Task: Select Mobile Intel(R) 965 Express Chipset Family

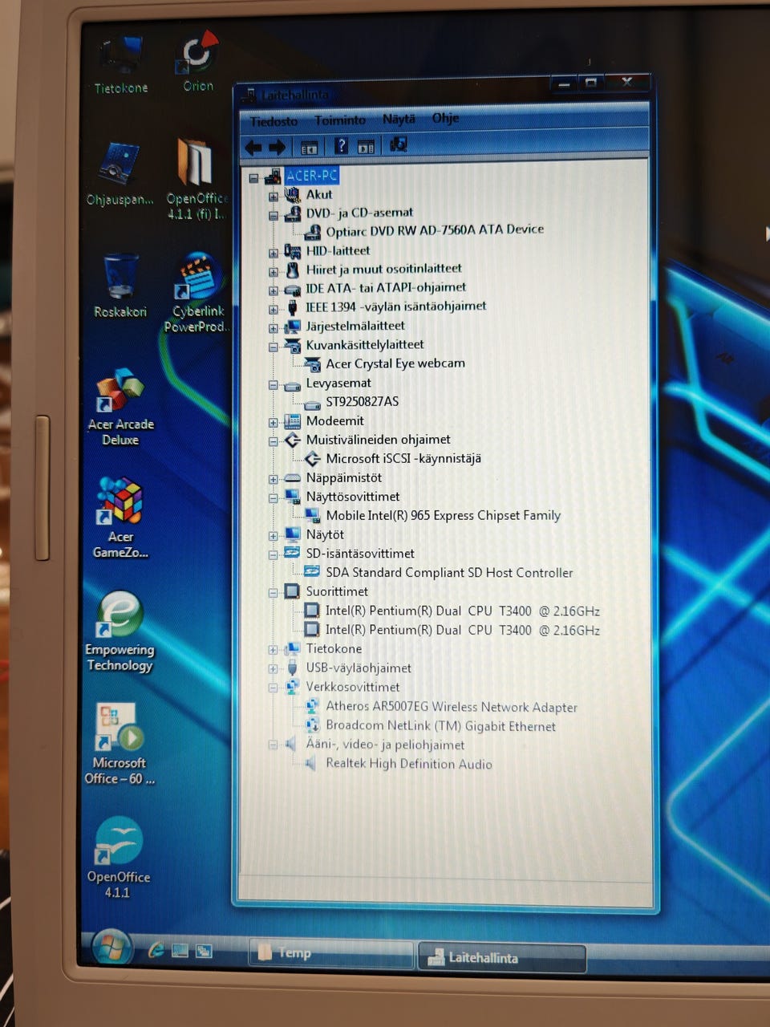Action: (443, 515)
